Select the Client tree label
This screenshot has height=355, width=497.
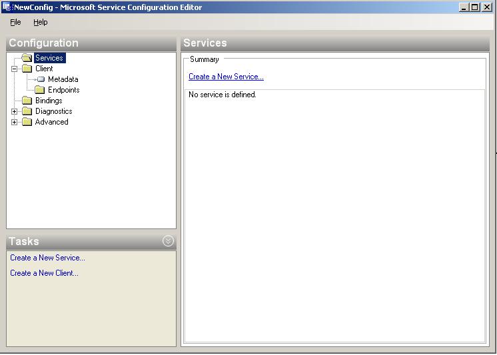44,69
